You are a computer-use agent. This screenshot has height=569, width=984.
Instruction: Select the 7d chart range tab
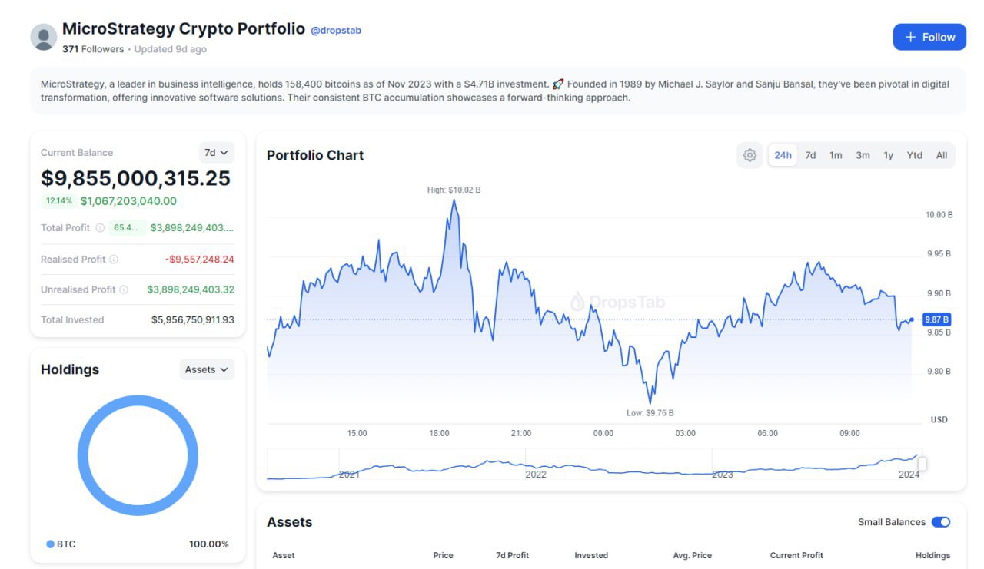tap(810, 155)
